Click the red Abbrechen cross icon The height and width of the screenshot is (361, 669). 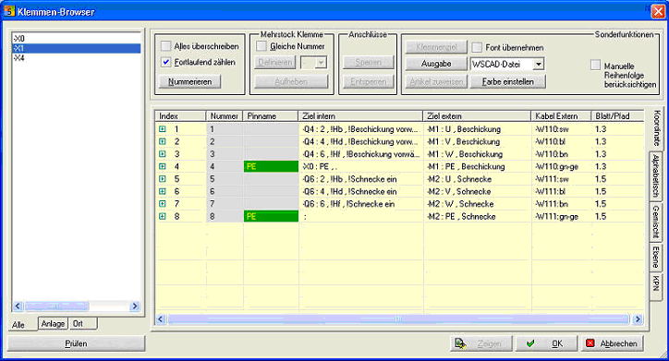(x=590, y=343)
